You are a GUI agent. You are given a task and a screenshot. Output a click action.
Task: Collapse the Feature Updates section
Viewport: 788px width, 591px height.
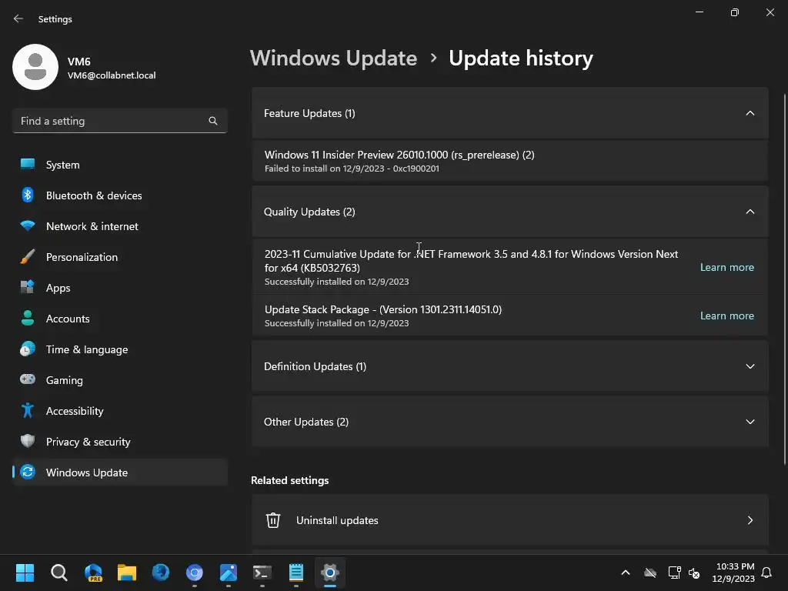(x=750, y=113)
